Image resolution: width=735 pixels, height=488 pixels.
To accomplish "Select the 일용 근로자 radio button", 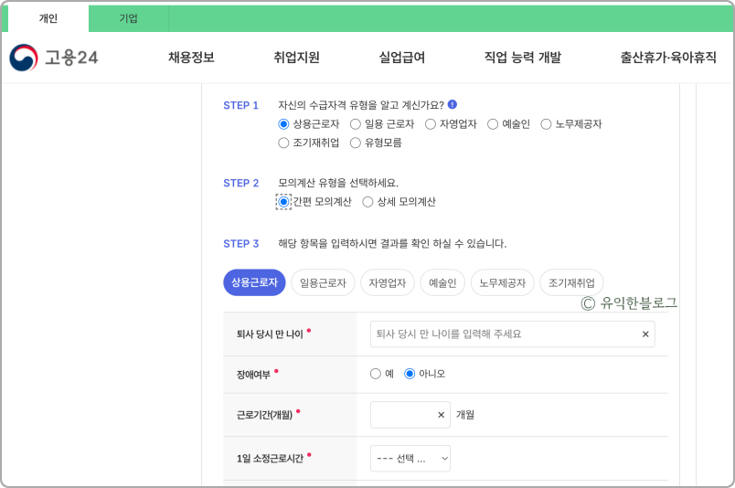I will [356, 124].
